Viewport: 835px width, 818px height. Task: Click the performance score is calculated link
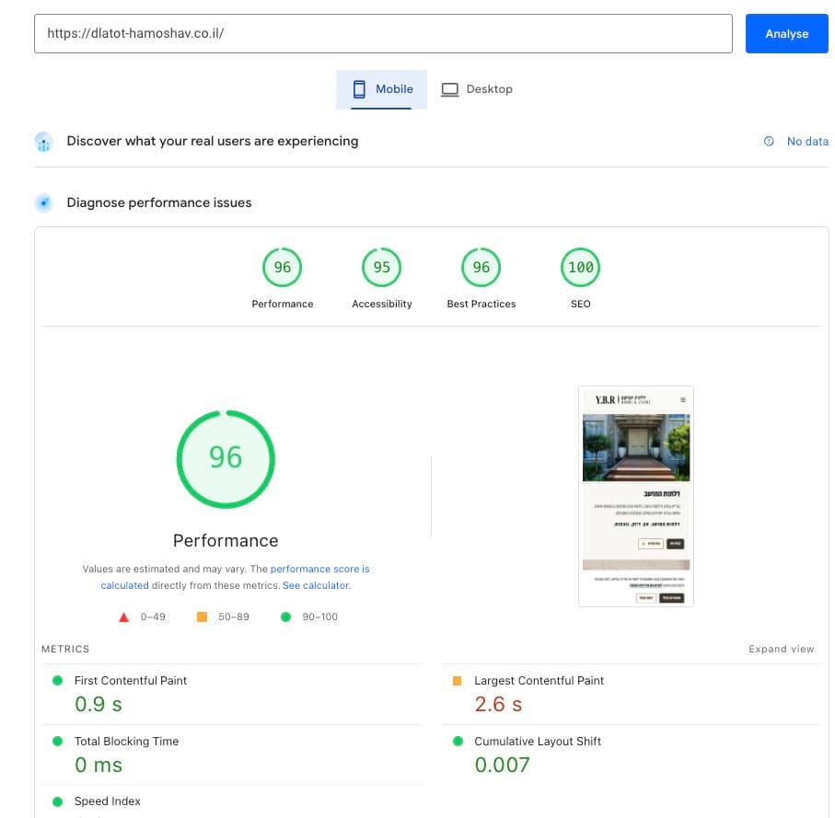319,569
